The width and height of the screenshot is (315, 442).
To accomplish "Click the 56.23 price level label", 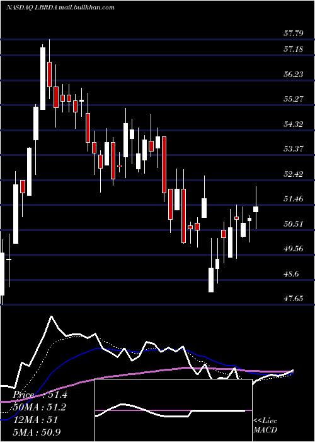I will point(294,74).
